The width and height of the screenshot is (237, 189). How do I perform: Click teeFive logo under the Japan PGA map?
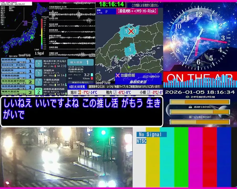click(x=24, y=55)
